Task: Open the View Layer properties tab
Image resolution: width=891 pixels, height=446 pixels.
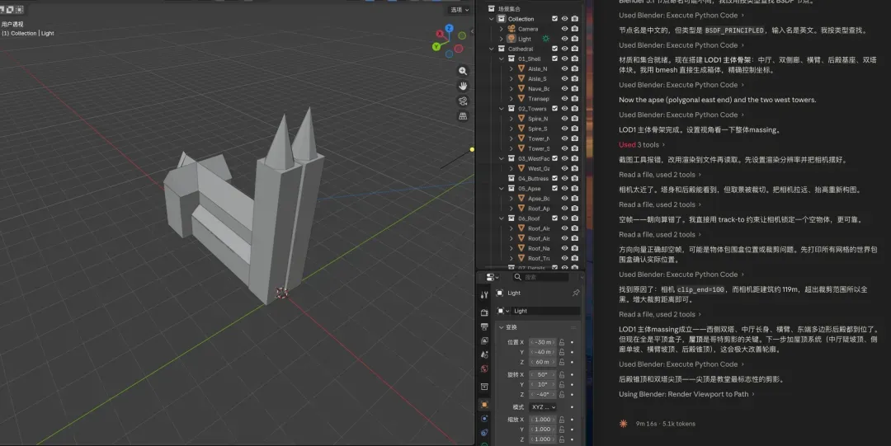Action: 484,341
